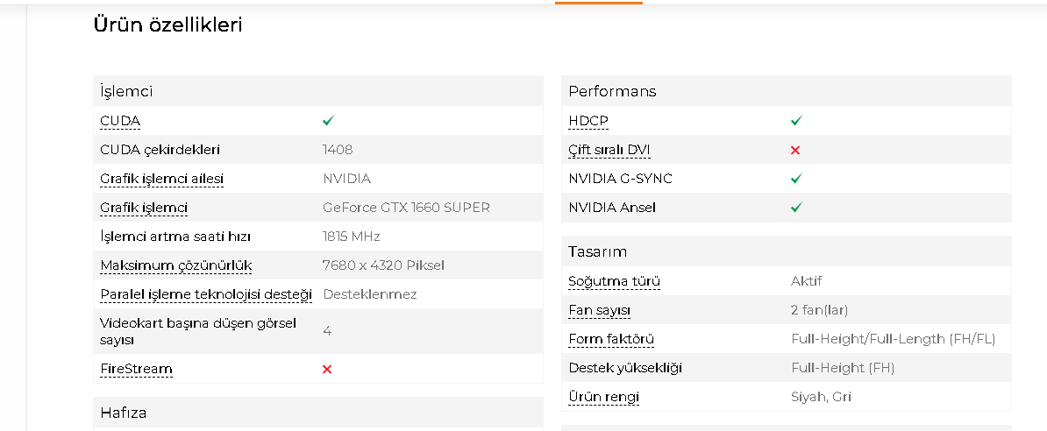Image resolution: width=1047 pixels, height=431 pixels.
Task: Open the Grafik işlemci ailesi definition
Action: pos(161,179)
